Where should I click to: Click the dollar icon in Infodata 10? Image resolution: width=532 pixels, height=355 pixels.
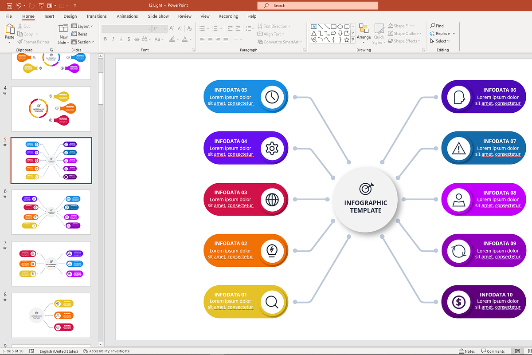coord(458,301)
